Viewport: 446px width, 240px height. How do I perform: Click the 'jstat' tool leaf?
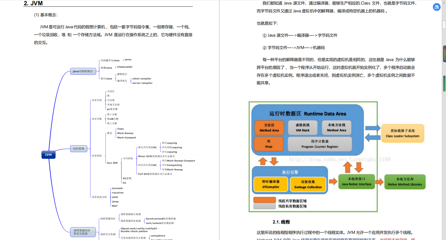coord(115,197)
